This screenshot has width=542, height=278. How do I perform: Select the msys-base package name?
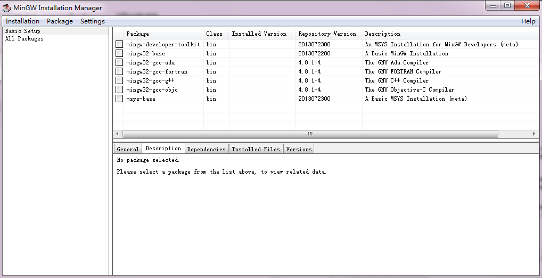pos(141,99)
